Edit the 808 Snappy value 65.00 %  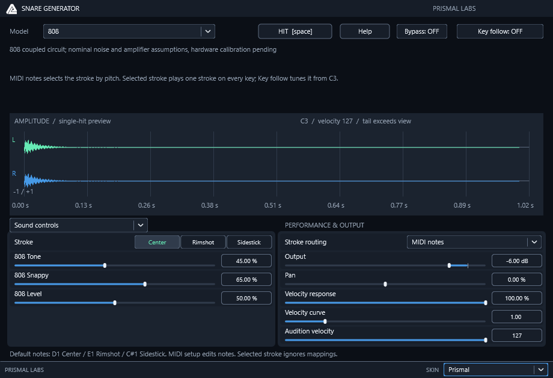point(246,279)
